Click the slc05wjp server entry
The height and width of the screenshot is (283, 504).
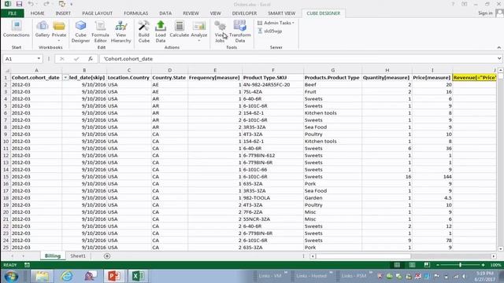click(269, 31)
